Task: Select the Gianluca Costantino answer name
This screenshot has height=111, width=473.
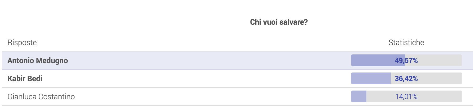Action: click(41, 97)
